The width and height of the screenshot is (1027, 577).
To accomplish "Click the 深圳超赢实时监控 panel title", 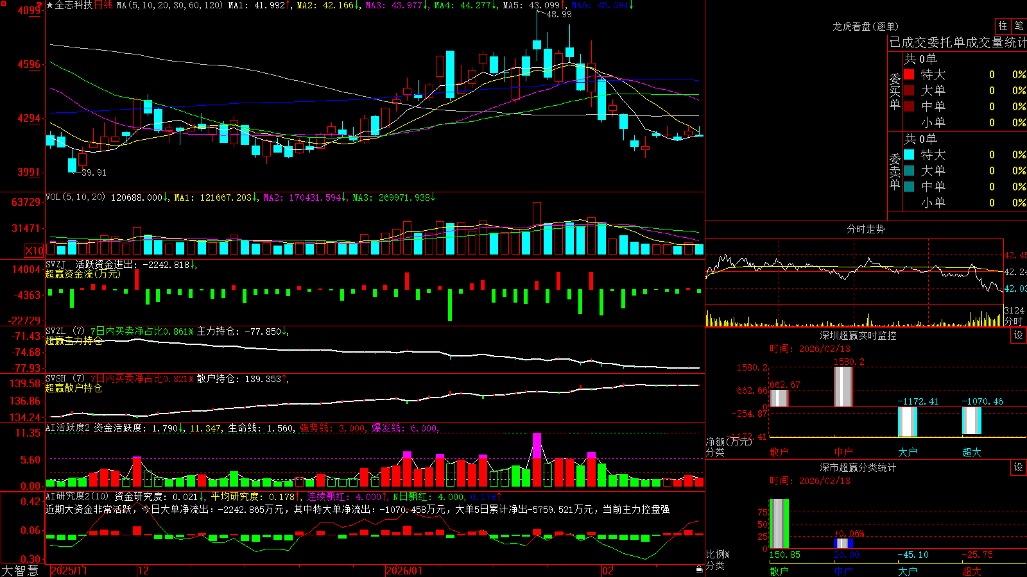I will coord(858,335).
